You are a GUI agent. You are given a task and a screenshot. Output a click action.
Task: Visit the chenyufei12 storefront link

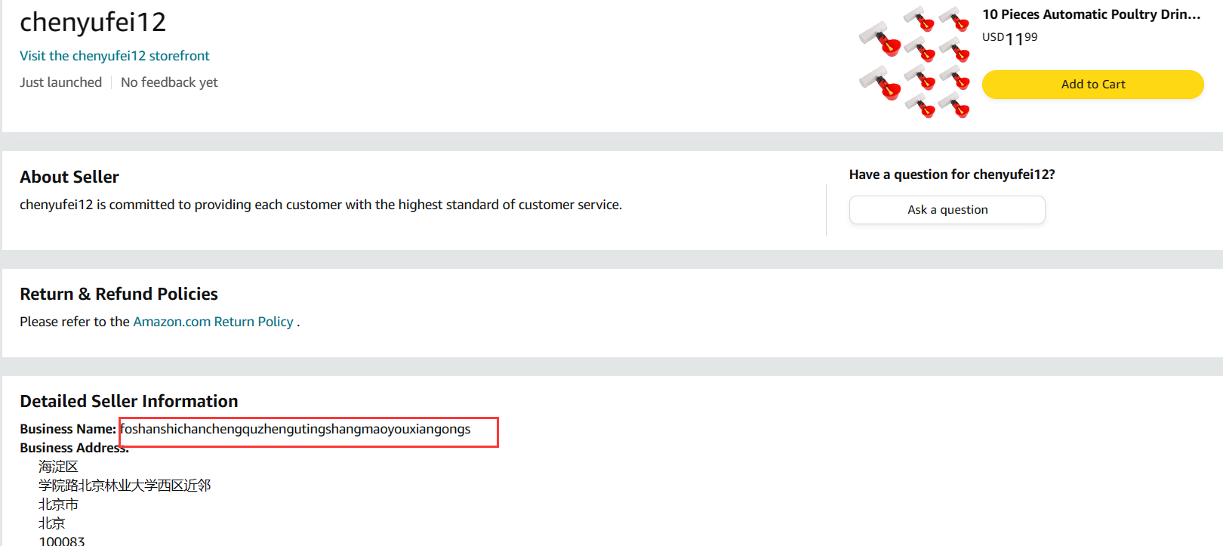point(115,56)
